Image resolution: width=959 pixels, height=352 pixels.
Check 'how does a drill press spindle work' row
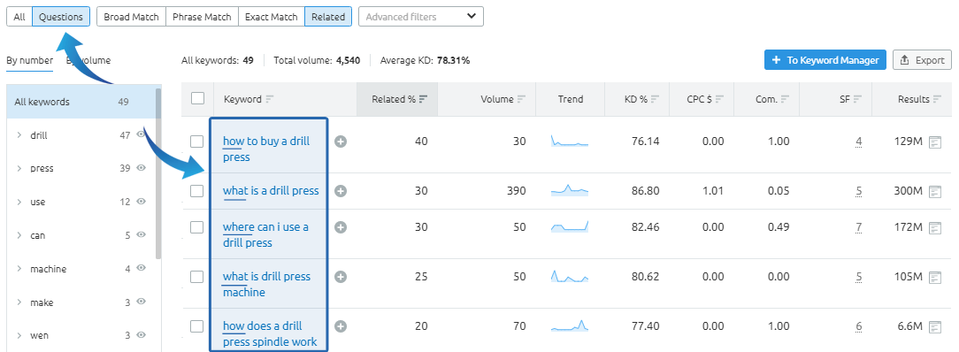196,326
